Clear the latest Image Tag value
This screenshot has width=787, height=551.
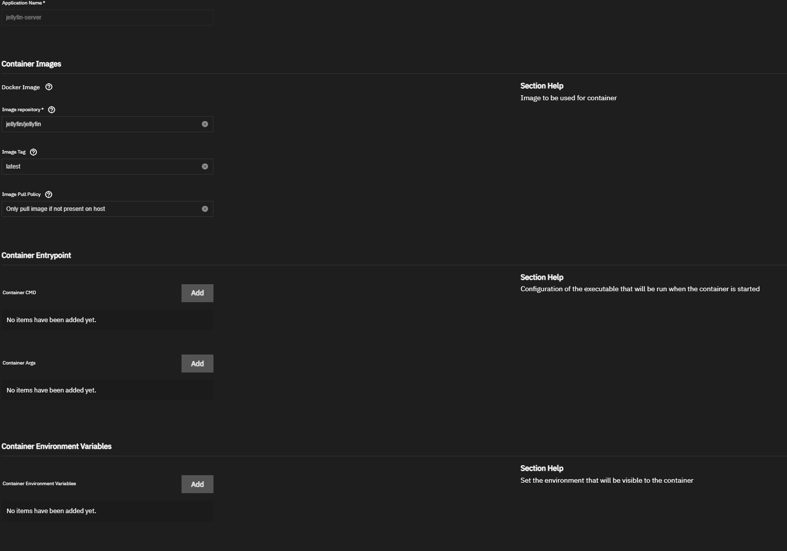tap(205, 167)
